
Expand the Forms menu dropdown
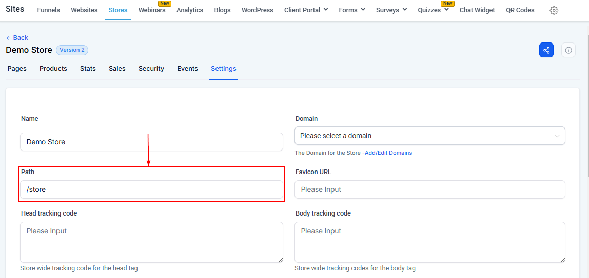point(352,10)
